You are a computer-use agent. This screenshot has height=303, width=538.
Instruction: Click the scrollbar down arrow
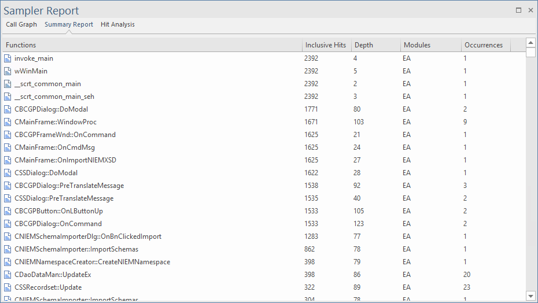(x=530, y=296)
